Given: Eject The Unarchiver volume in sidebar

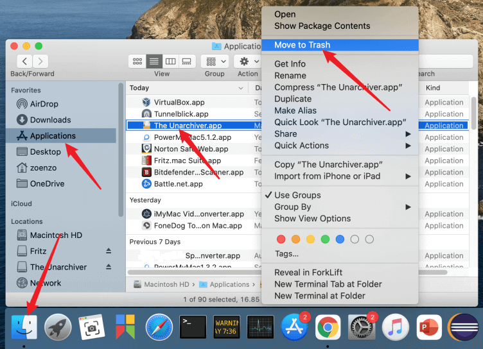Looking at the screenshot, I should tap(109, 268).
